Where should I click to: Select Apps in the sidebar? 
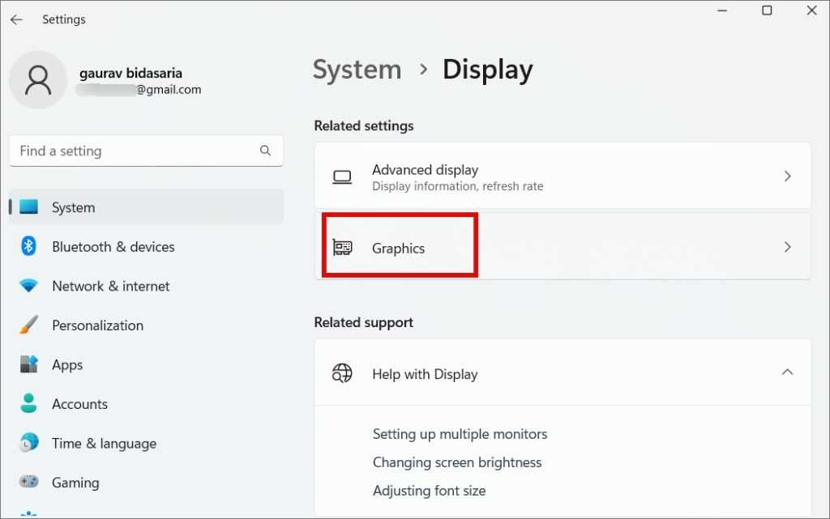pos(67,365)
